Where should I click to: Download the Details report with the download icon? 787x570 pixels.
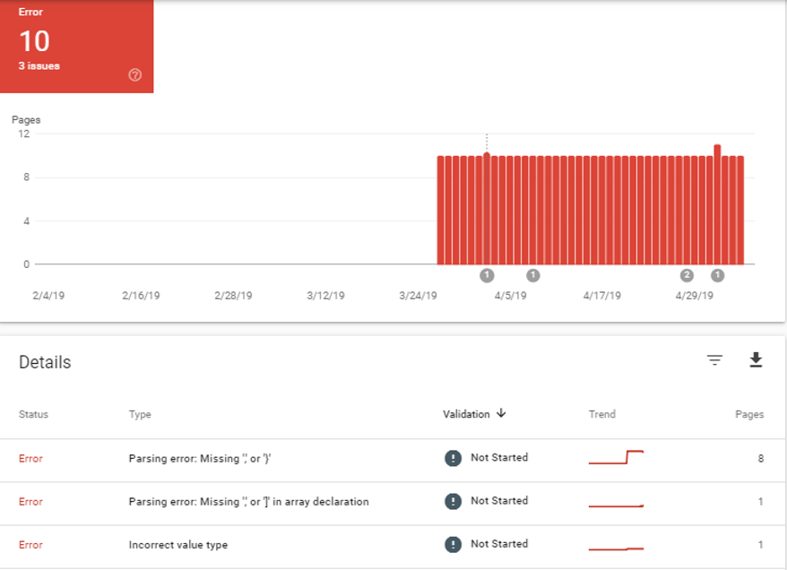(756, 359)
